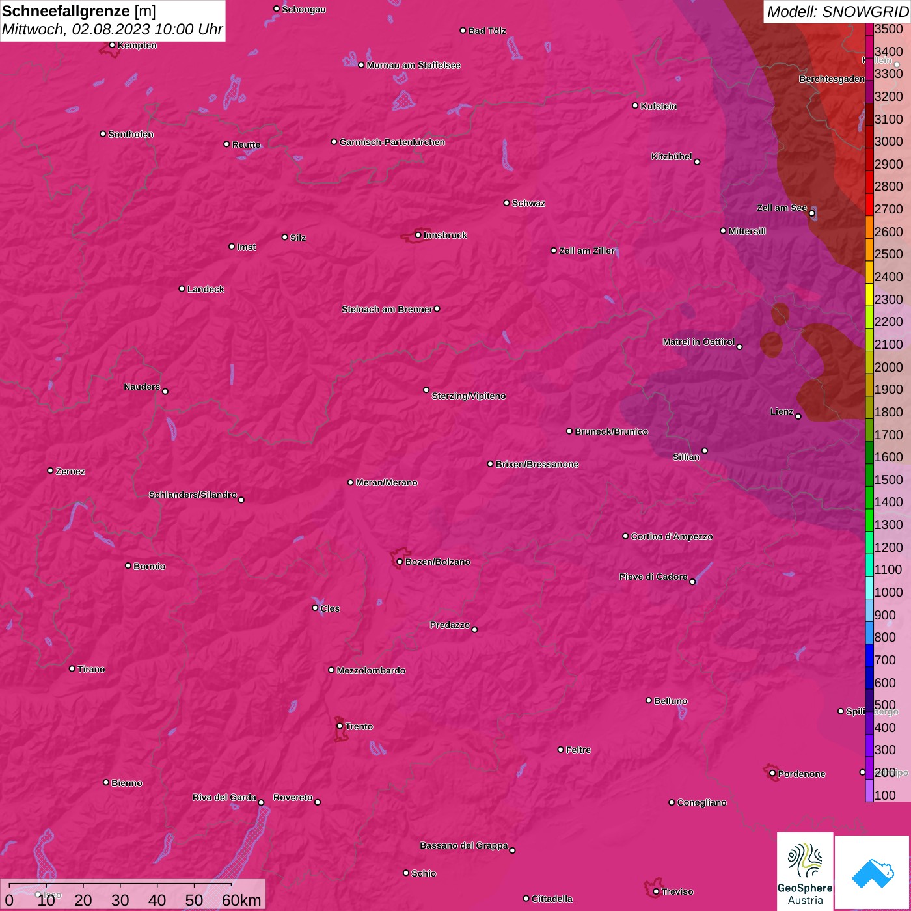Select the dark blue 600 m legend swatch

[869, 678]
